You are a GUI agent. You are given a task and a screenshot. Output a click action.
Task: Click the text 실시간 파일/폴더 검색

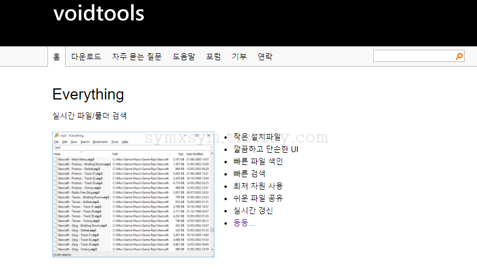click(90, 116)
